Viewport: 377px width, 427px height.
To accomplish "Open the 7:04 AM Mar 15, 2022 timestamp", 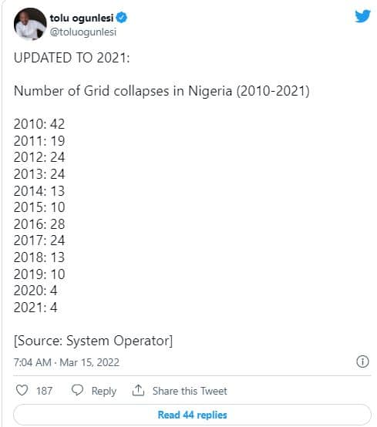I will coord(66,362).
